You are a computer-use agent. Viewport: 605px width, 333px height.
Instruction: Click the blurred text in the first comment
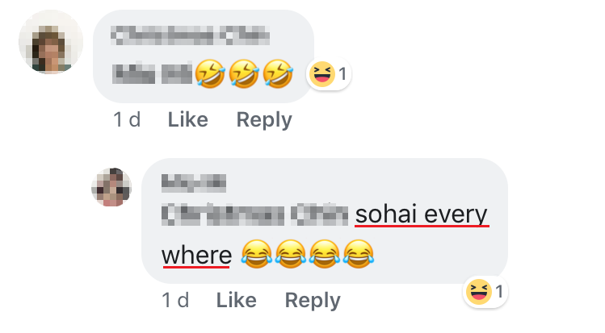pos(152,77)
